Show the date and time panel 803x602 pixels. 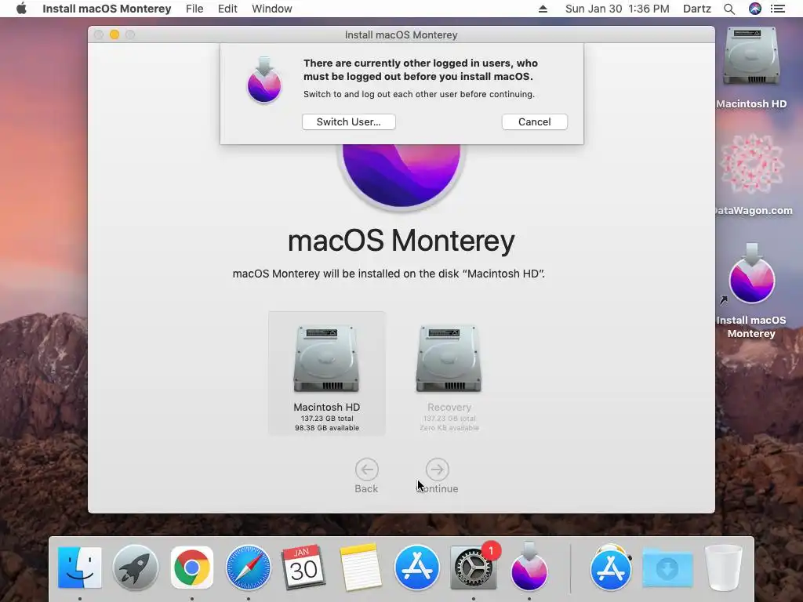(x=617, y=9)
